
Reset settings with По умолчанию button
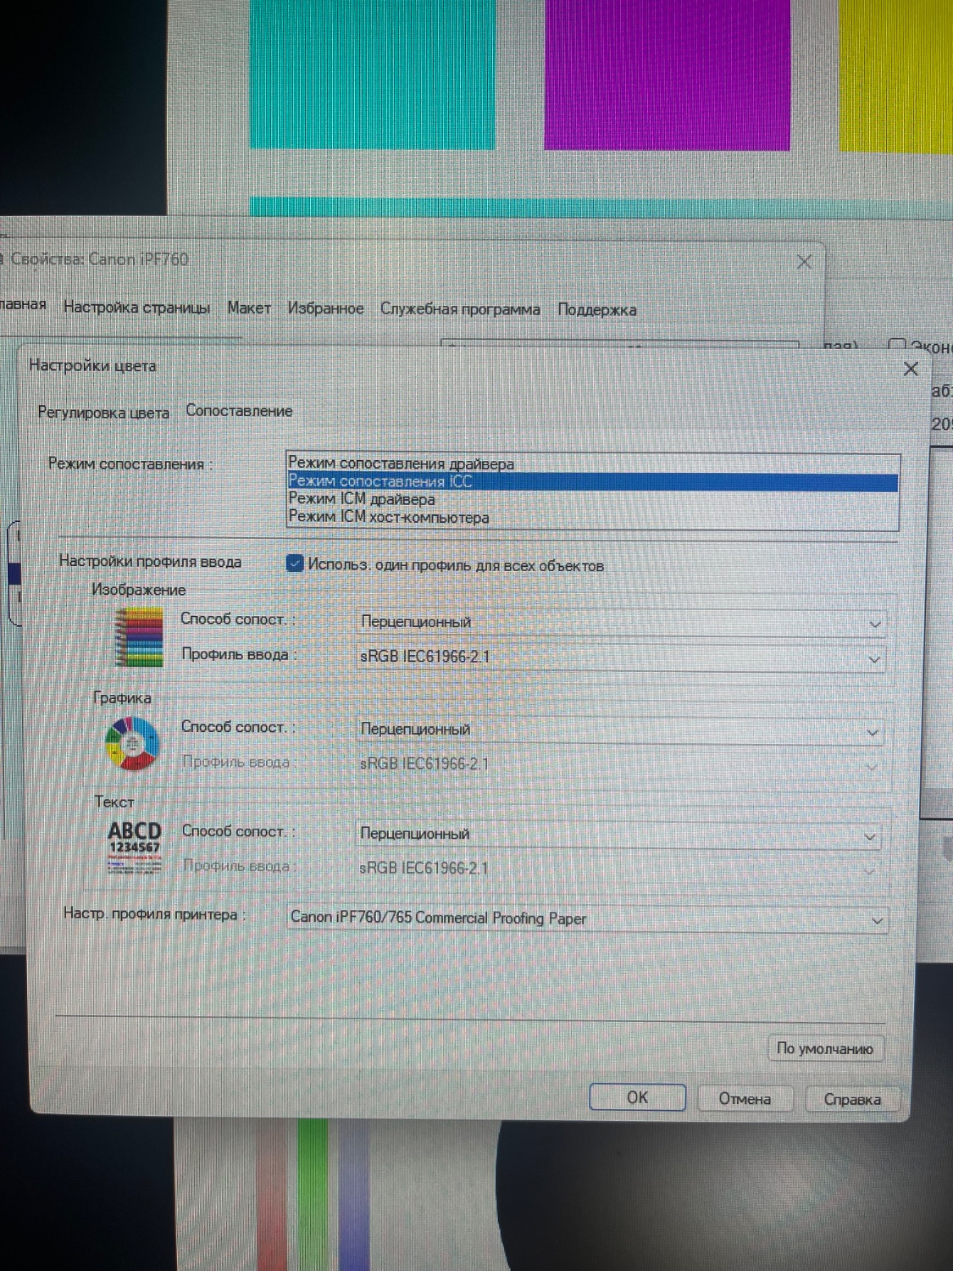click(x=824, y=1048)
